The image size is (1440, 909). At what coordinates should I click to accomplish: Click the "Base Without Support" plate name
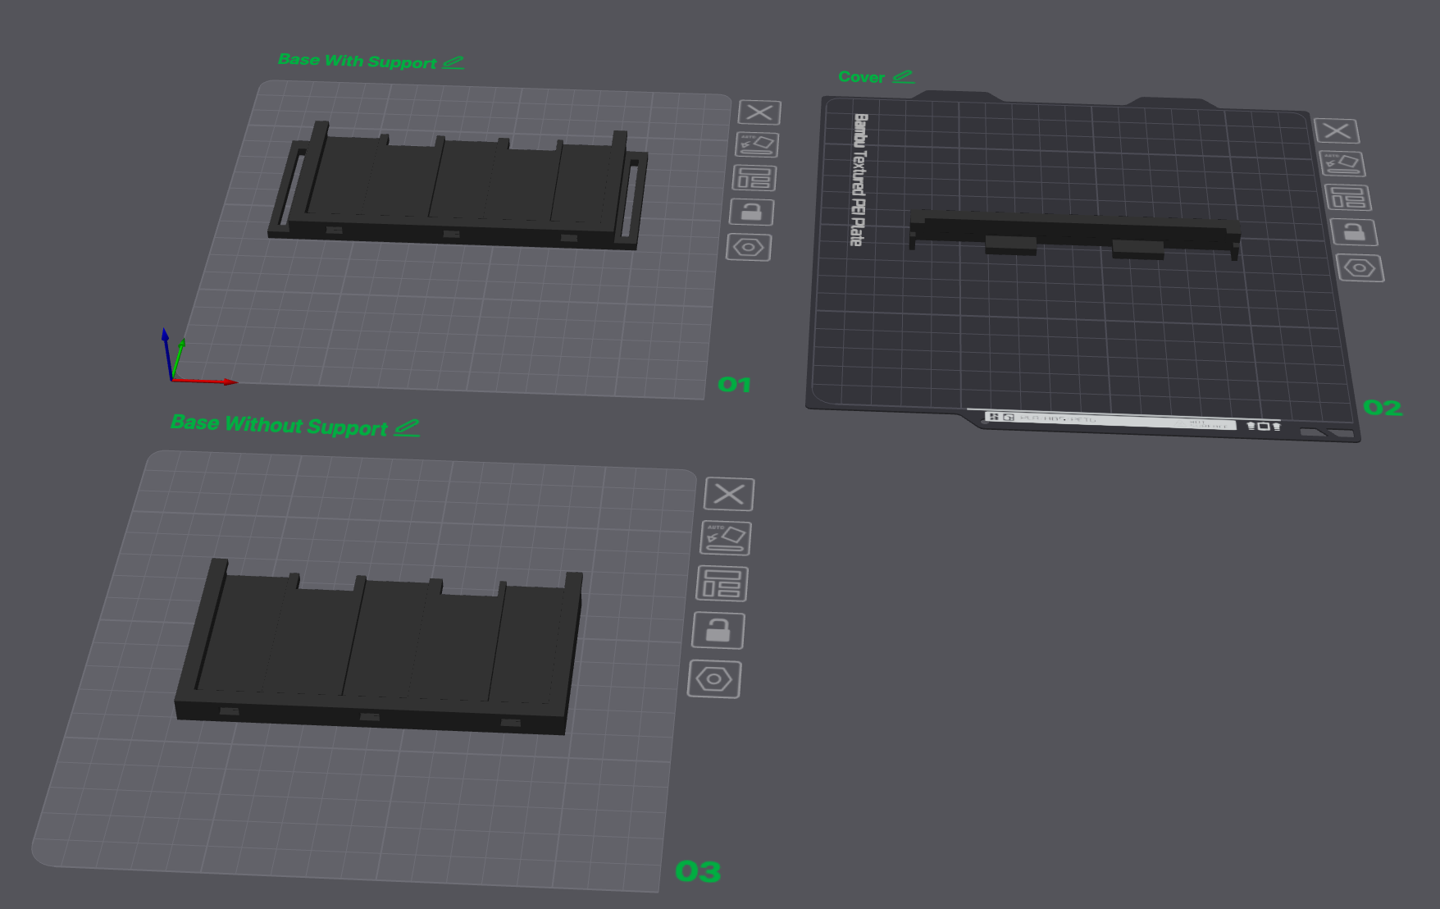[x=279, y=425]
